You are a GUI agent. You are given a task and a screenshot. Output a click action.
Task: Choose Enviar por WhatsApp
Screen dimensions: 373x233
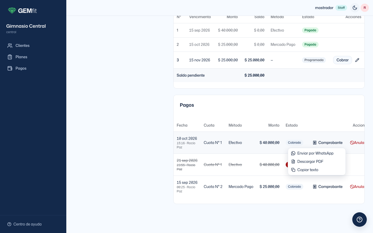pos(317,153)
